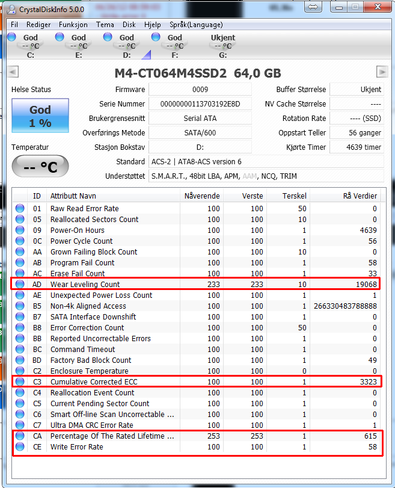Click status icon for Current Pending Sector Count

click(x=20, y=403)
